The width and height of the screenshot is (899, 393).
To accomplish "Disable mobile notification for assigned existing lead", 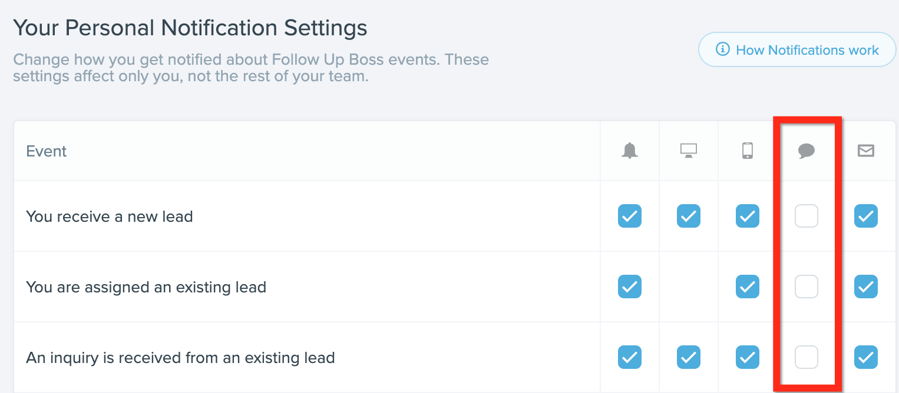I will pyautogui.click(x=748, y=287).
